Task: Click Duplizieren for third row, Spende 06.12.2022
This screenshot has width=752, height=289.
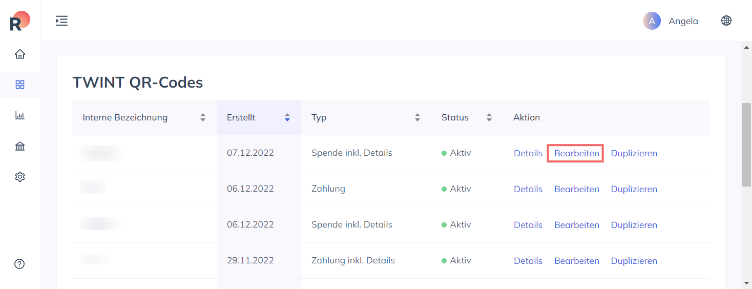Action: click(x=634, y=225)
